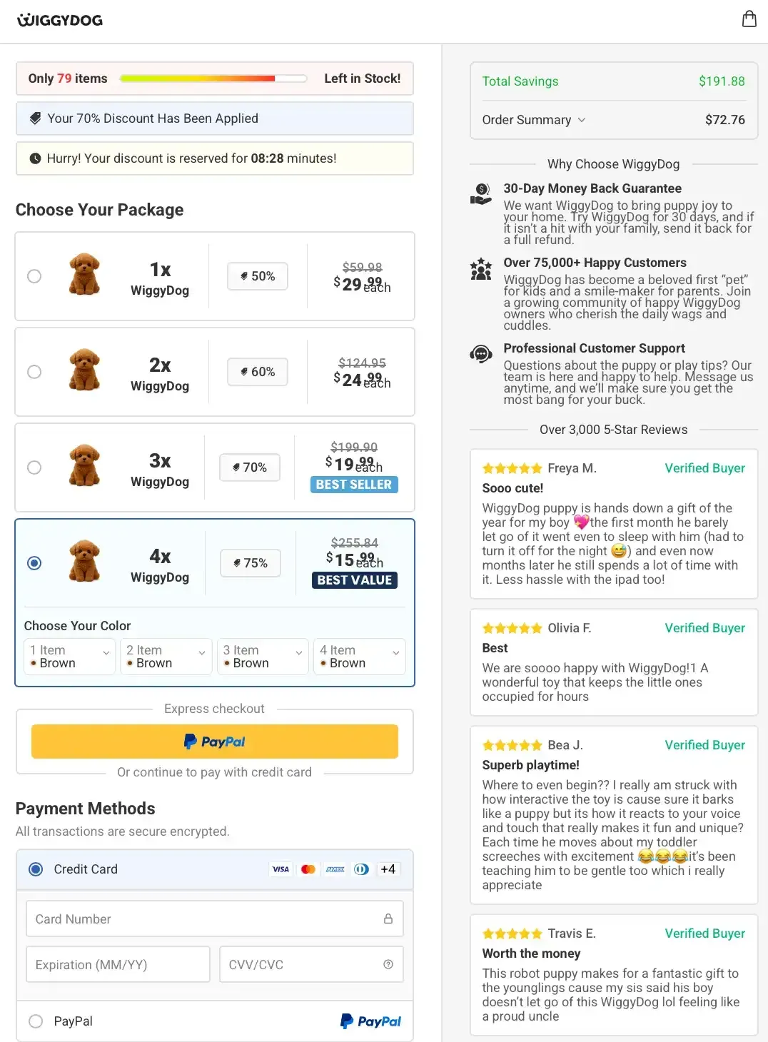Click the WiggyDog logo
Image resolution: width=768 pixels, height=1042 pixels.
[x=61, y=20]
